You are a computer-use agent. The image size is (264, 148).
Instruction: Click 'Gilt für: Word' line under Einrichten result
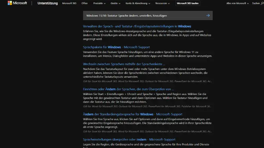147,106
